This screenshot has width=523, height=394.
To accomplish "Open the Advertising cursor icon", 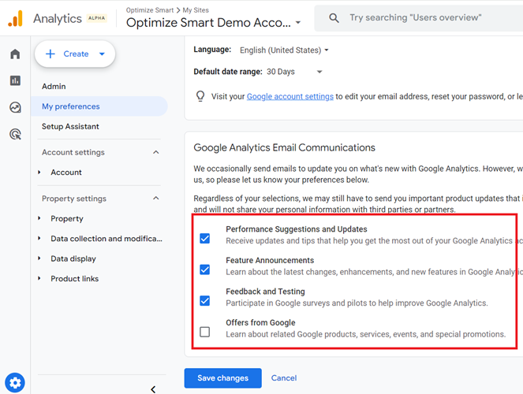I will [x=15, y=134].
